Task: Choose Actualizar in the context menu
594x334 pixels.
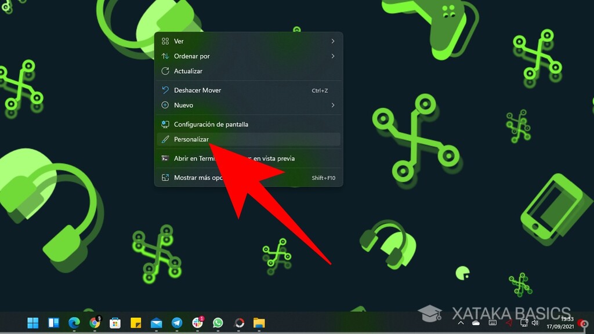Action: pyautogui.click(x=248, y=71)
